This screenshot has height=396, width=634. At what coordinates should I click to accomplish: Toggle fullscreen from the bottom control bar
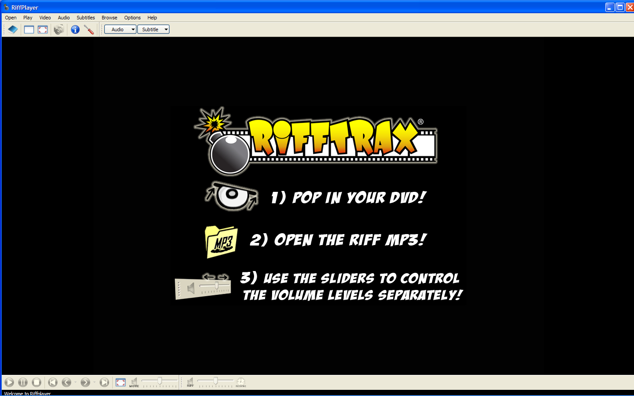coord(121,382)
